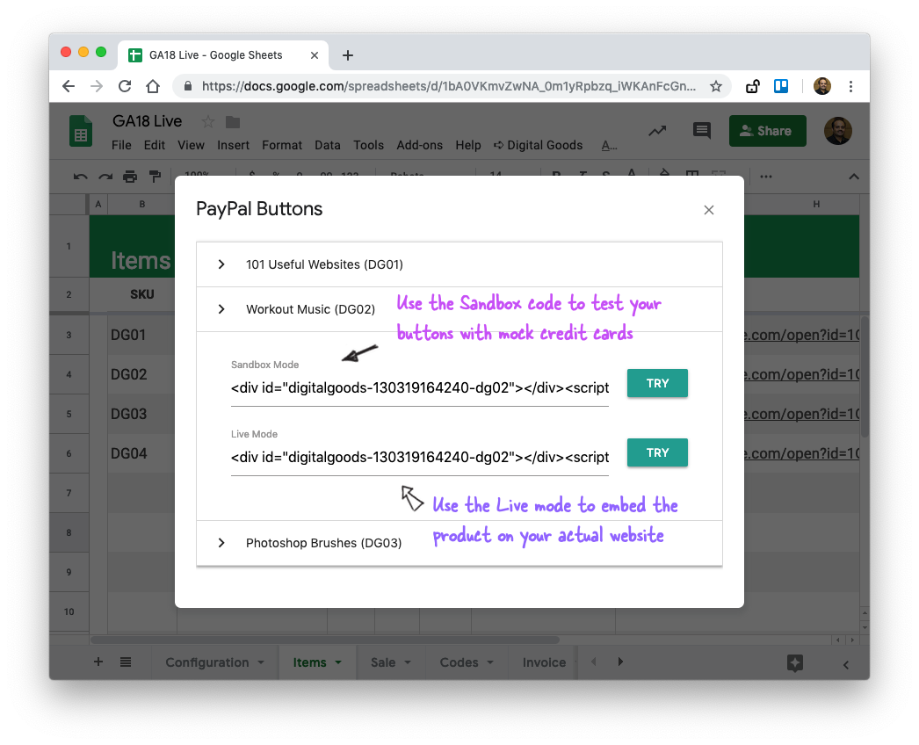Expand the 101 Useful Websites (DG01) section

click(x=221, y=264)
